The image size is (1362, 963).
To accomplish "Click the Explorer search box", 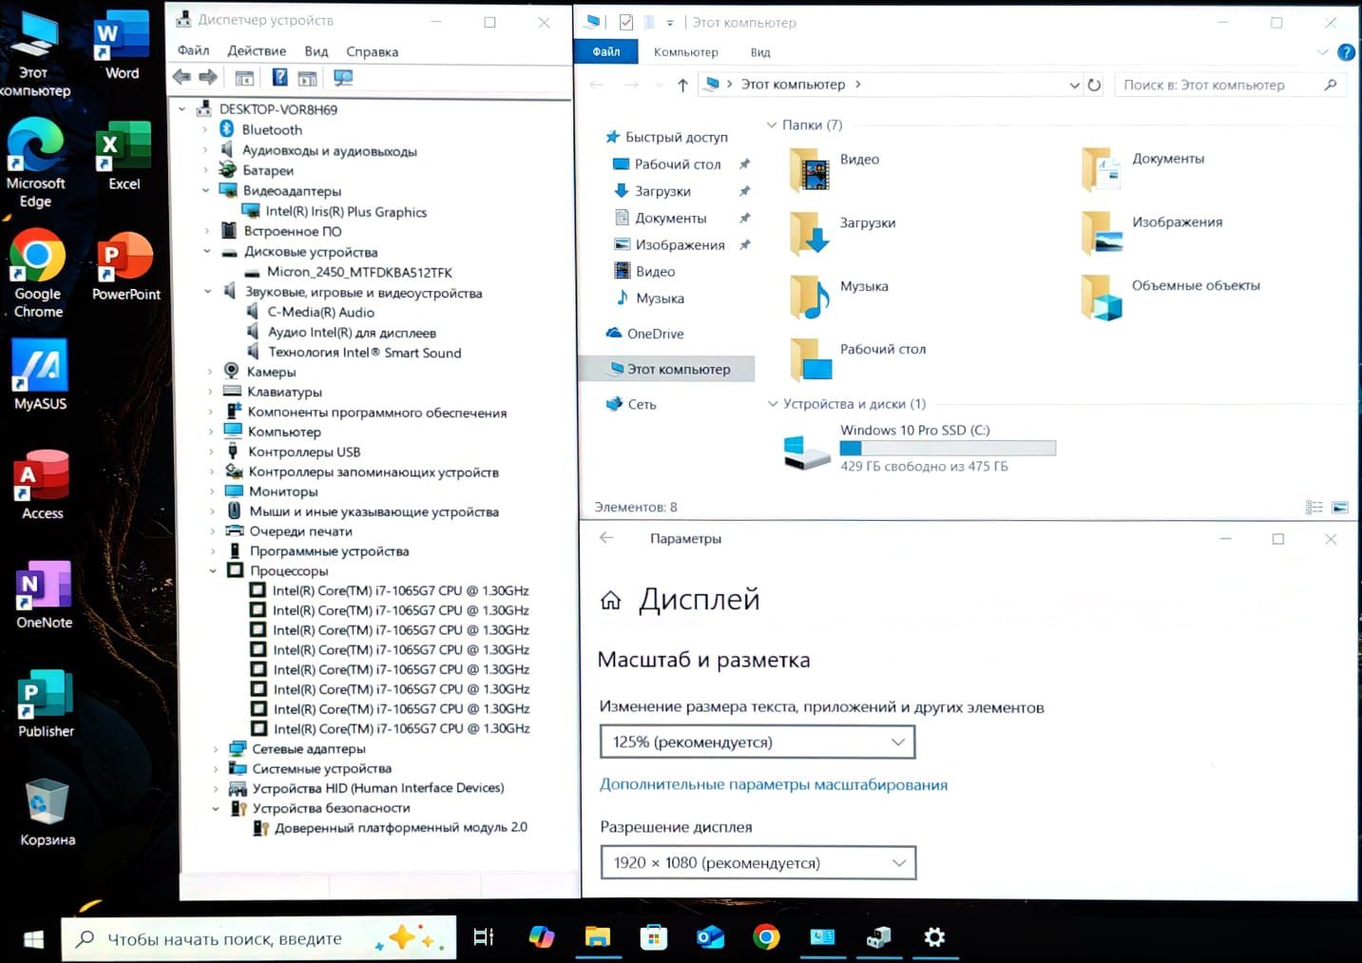I will click(1230, 85).
